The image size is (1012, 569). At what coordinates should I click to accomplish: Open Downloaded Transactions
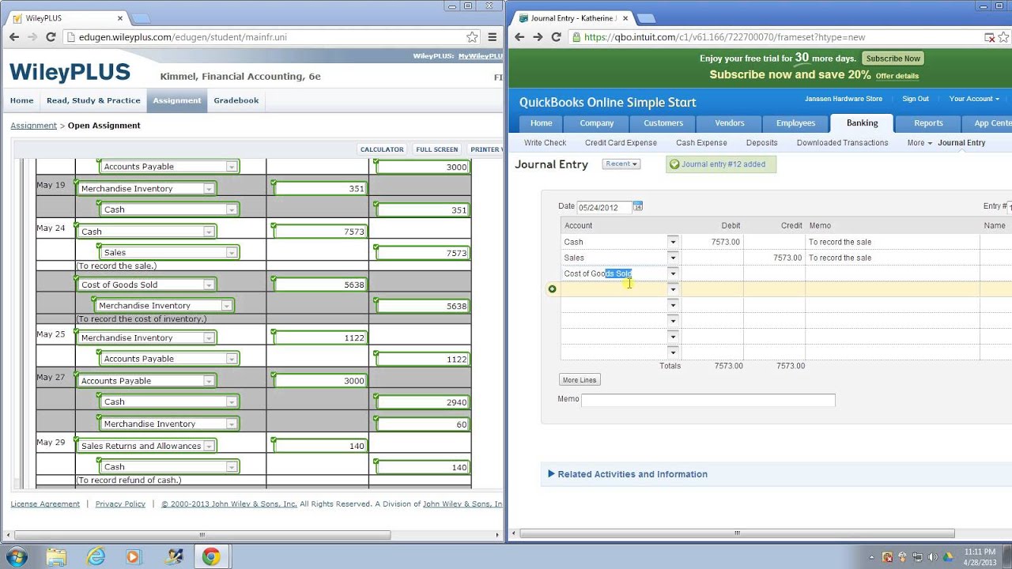tap(843, 143)
